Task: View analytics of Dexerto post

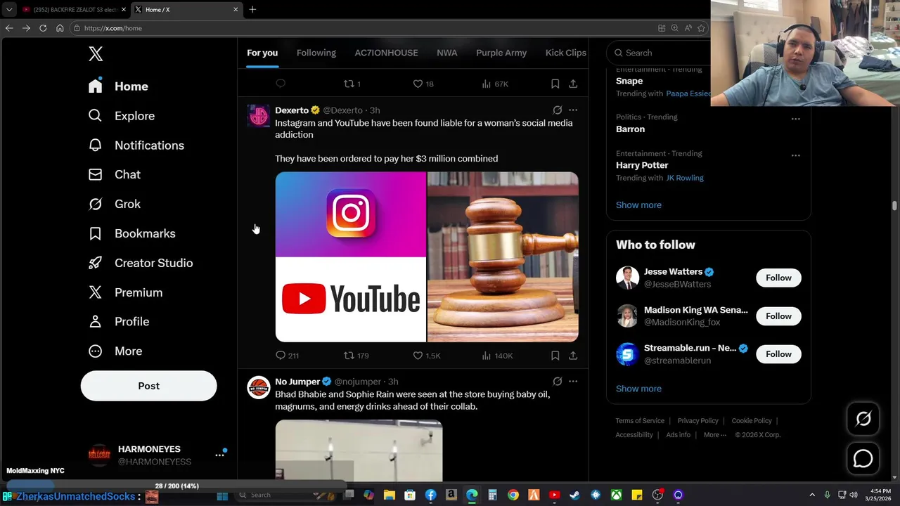Action: [497, 356]
